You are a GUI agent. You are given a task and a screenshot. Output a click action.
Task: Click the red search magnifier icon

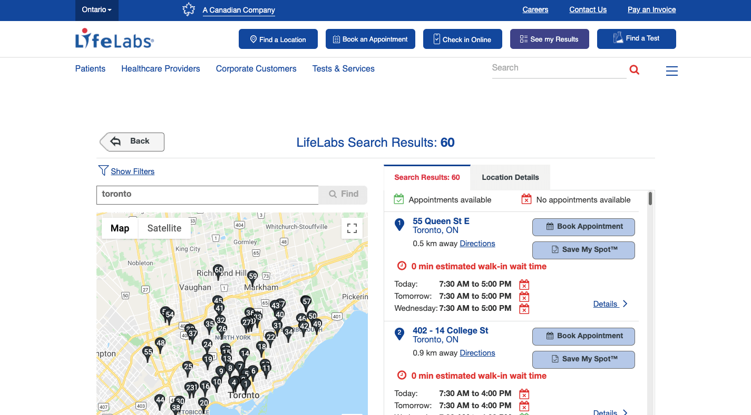tap(635, 69)
